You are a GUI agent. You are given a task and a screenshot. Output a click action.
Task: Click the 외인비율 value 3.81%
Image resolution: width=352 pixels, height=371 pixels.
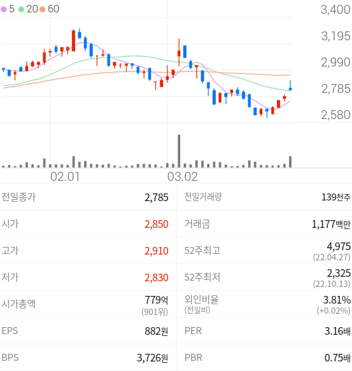click(337, 300)
